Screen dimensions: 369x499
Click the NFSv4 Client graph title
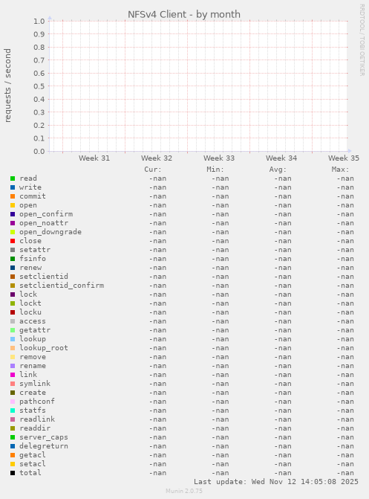tap(184, 14)
